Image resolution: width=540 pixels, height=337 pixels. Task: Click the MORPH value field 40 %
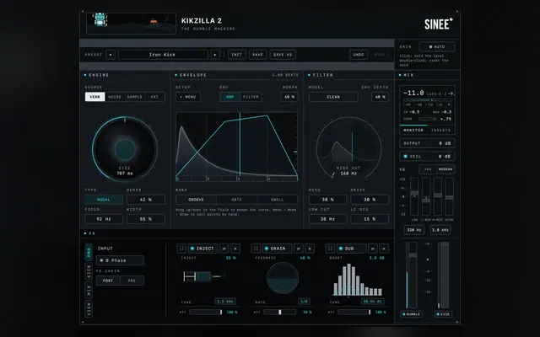tap(289, 97)
